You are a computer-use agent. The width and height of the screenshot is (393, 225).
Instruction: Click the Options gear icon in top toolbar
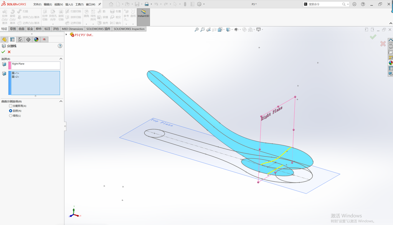(199, 4)
